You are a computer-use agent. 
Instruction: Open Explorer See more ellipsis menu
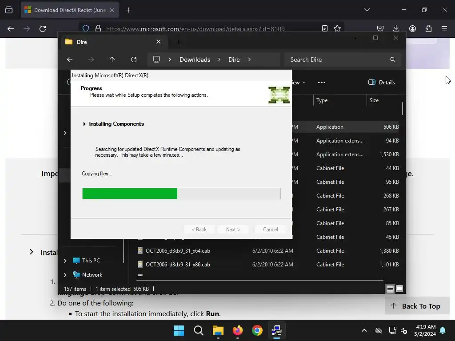pyautogui.click(x=322, y=82)
